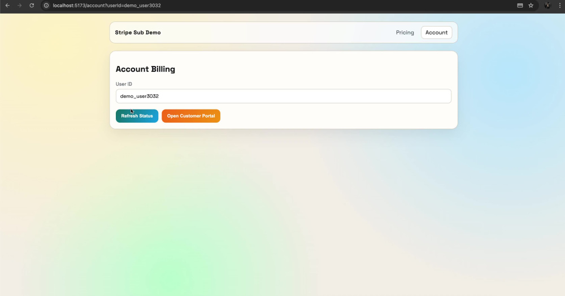Image resolution: width=565 pixels, height=296 pixels.
Task: View site information icon in address bar
Action: coord(46,6)
